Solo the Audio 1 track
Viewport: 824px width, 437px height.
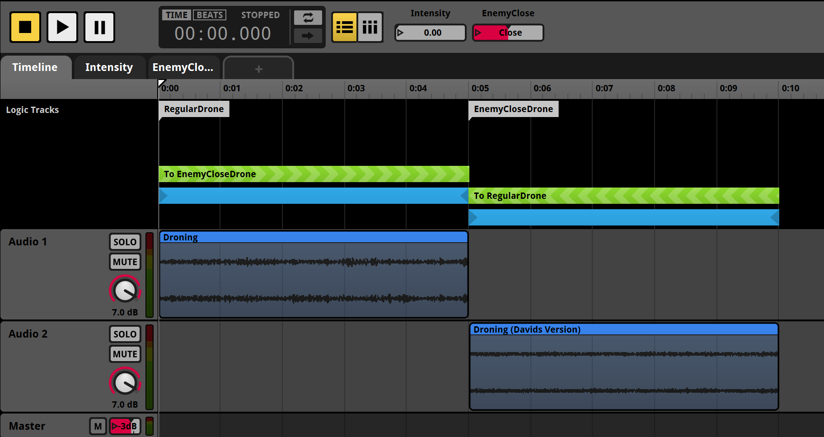pos(125,242)
